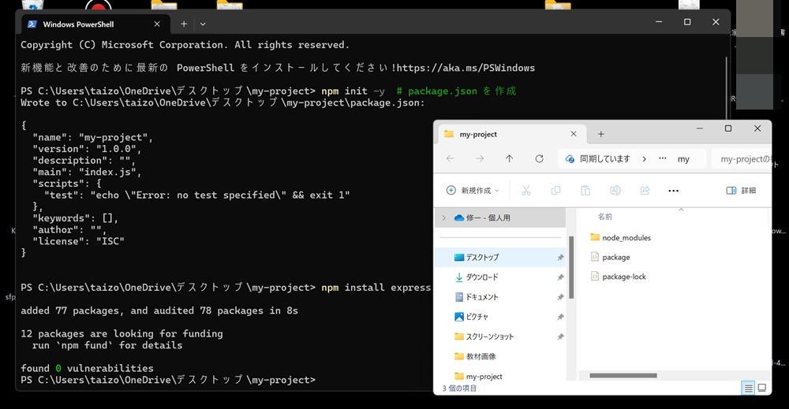789x409 pixels.
Task: Click the https://aka.ms/PSWindows link
Action: tap(466, 68)
